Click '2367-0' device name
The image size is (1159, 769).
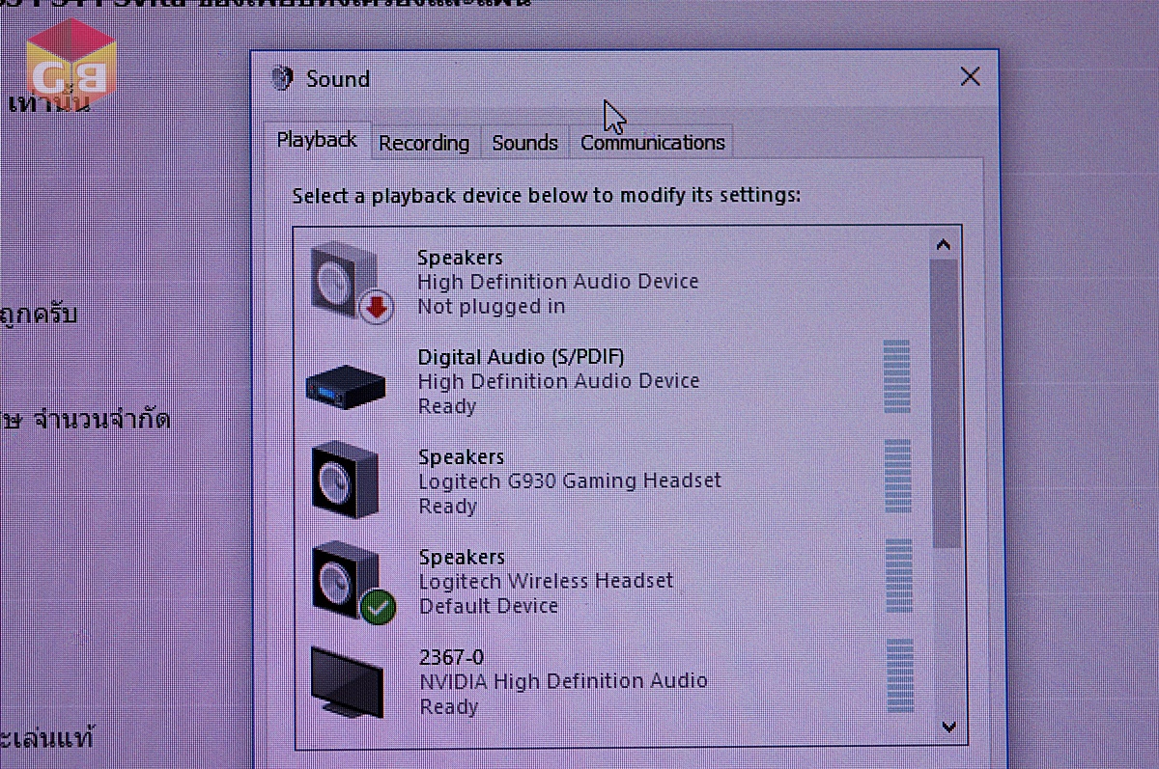452,657
